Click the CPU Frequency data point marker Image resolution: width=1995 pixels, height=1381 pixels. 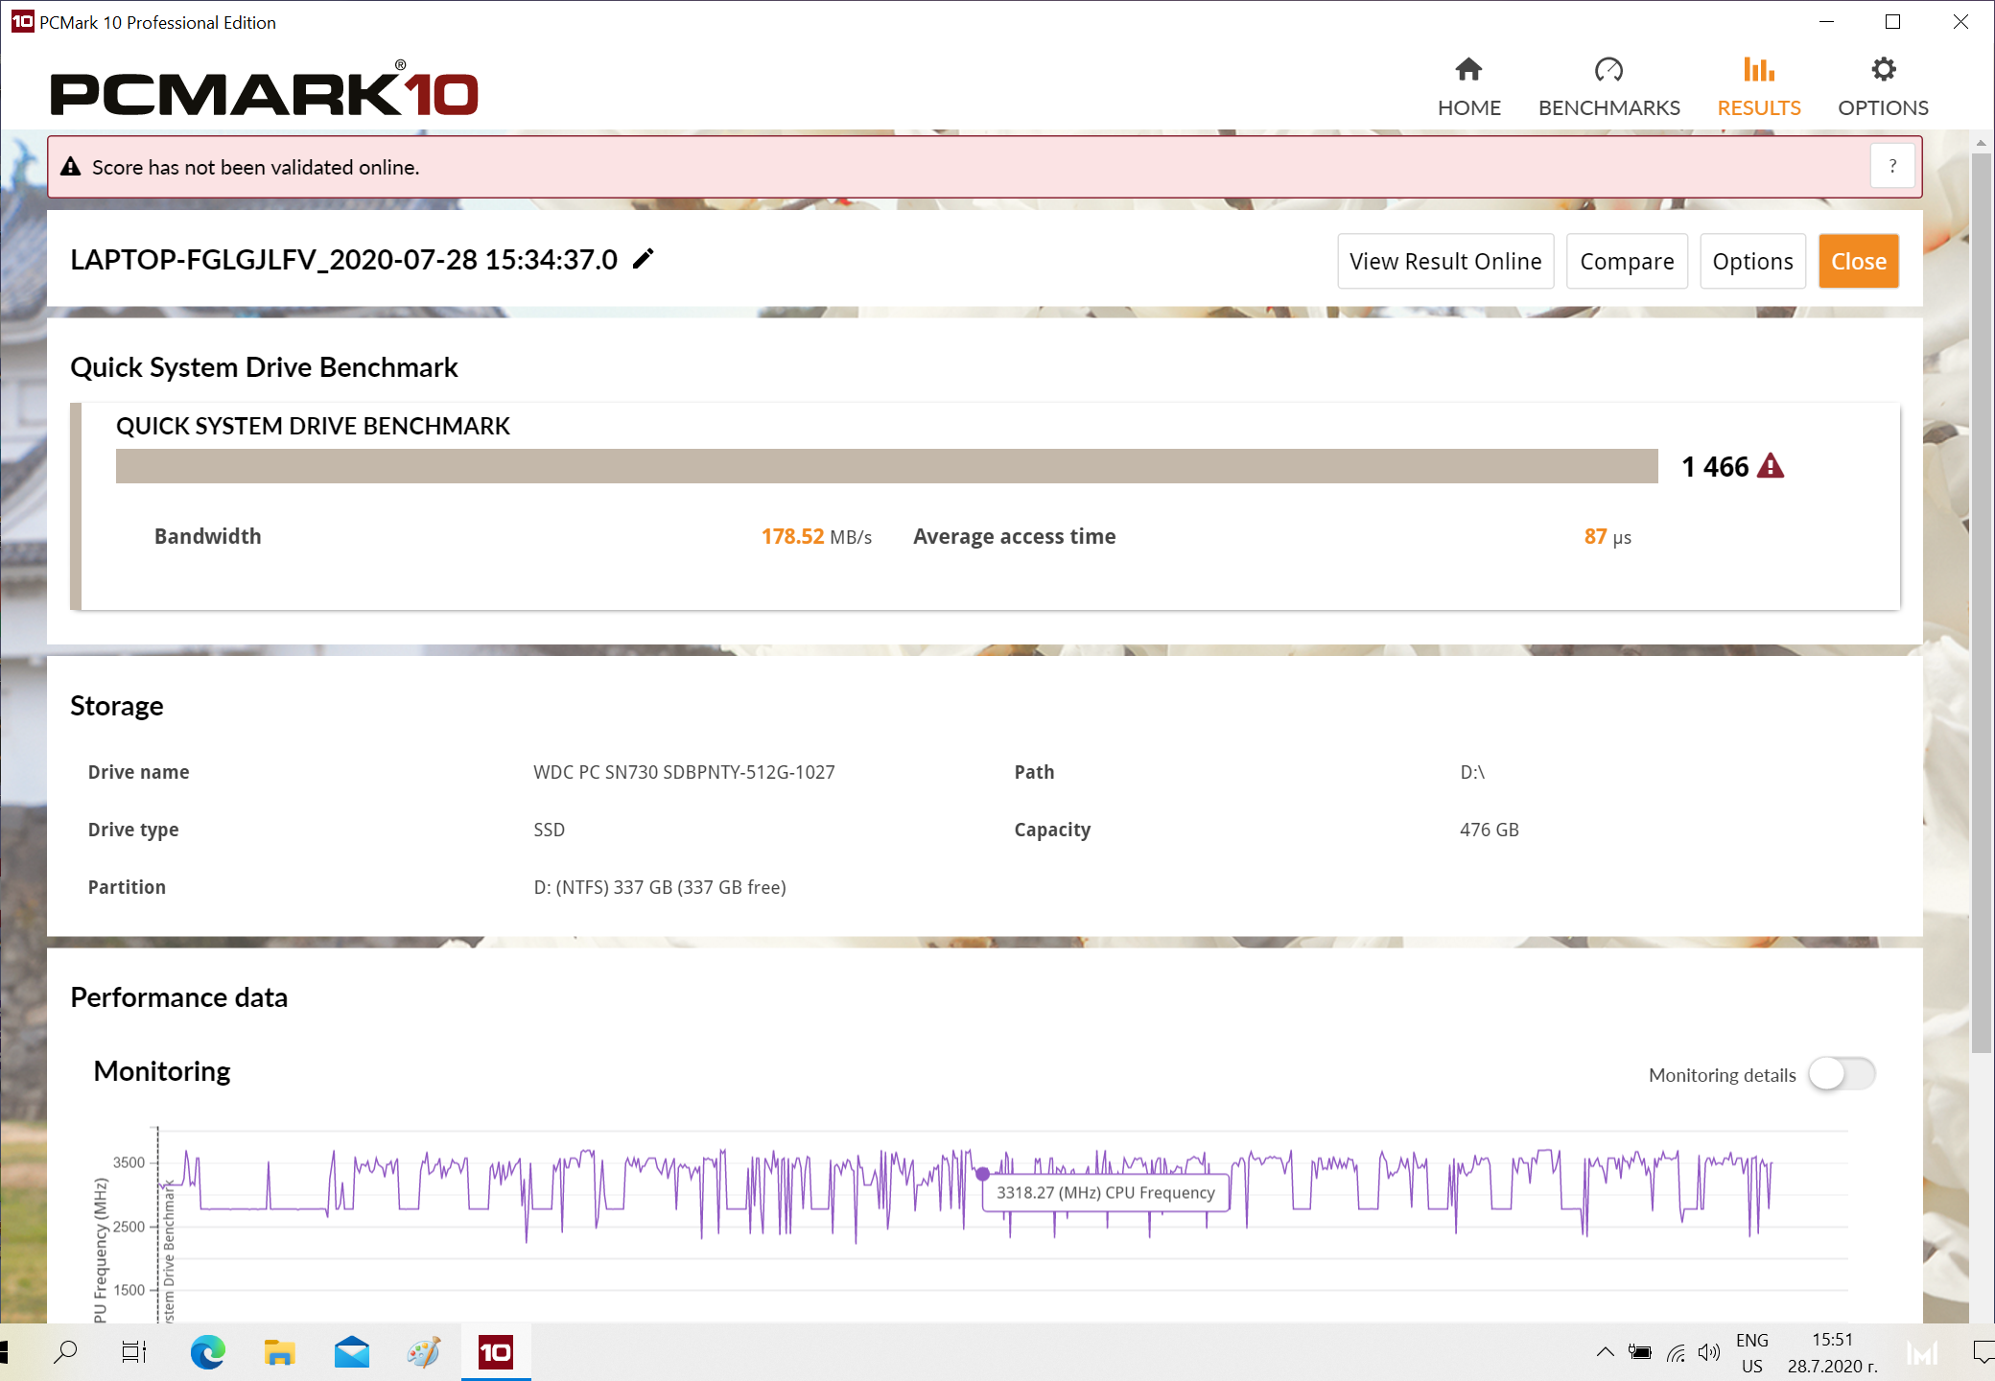[982, 1173]
